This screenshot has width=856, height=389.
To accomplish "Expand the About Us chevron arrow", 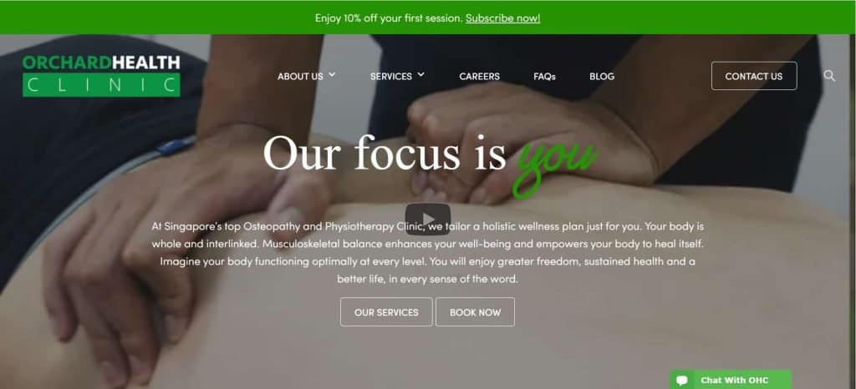I will 332,74.
